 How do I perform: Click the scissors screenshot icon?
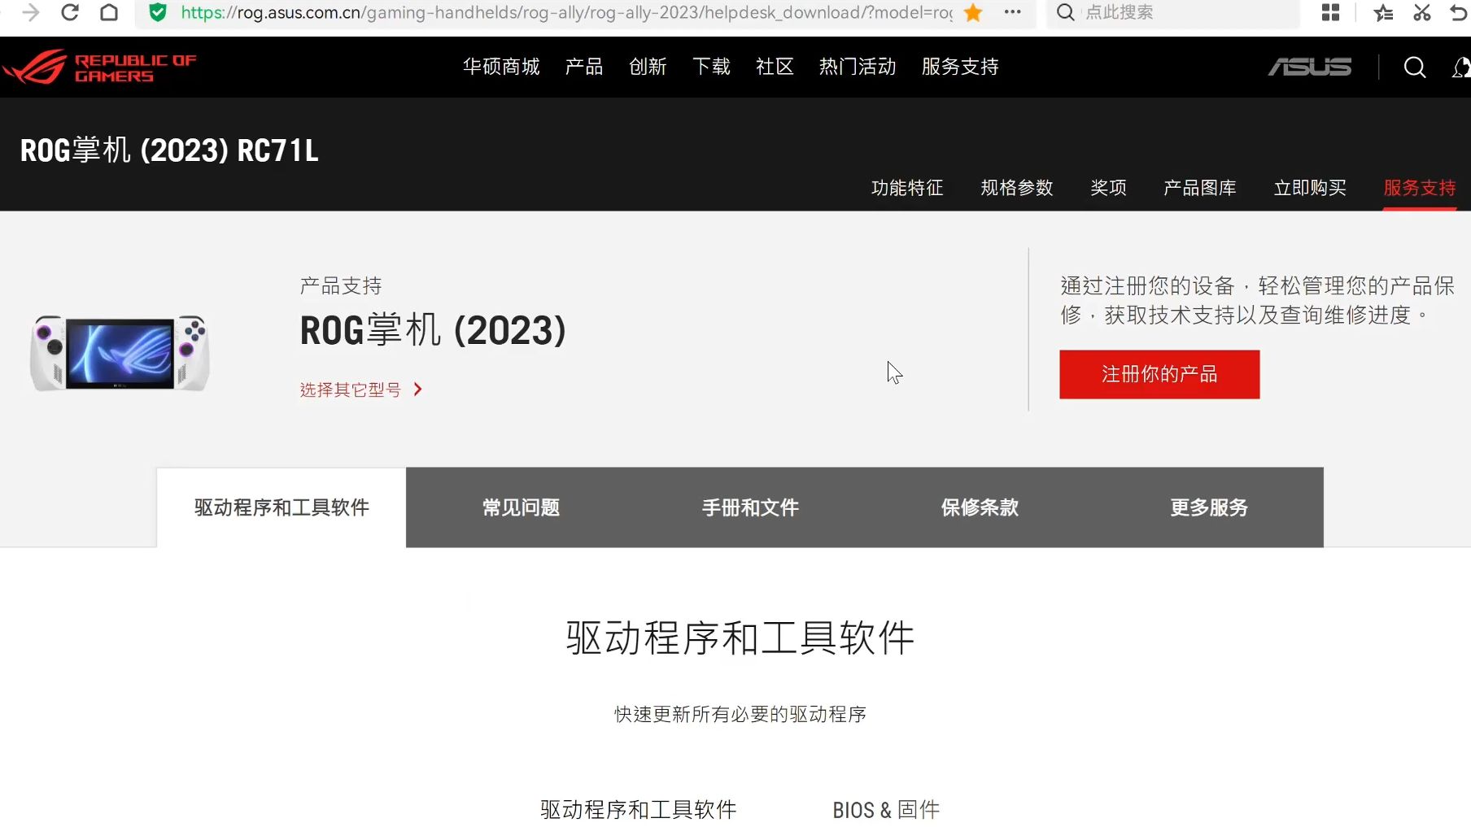pyautogui.click(x=1421, y=12)
